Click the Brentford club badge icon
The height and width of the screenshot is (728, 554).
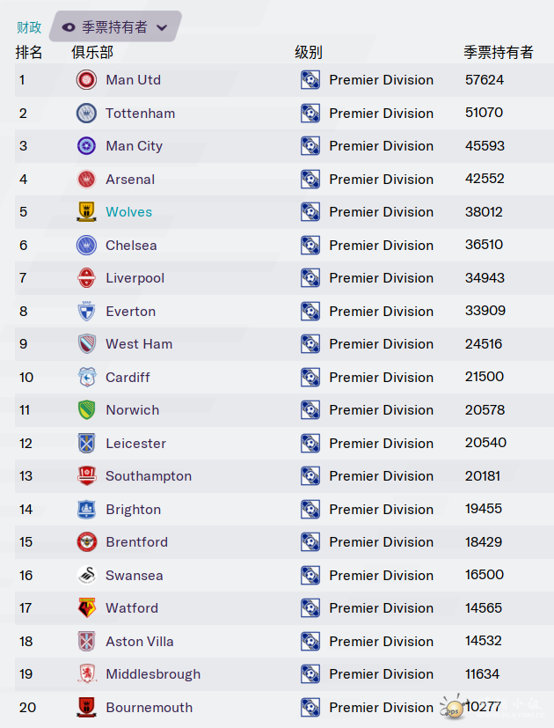tap(86, 542)
